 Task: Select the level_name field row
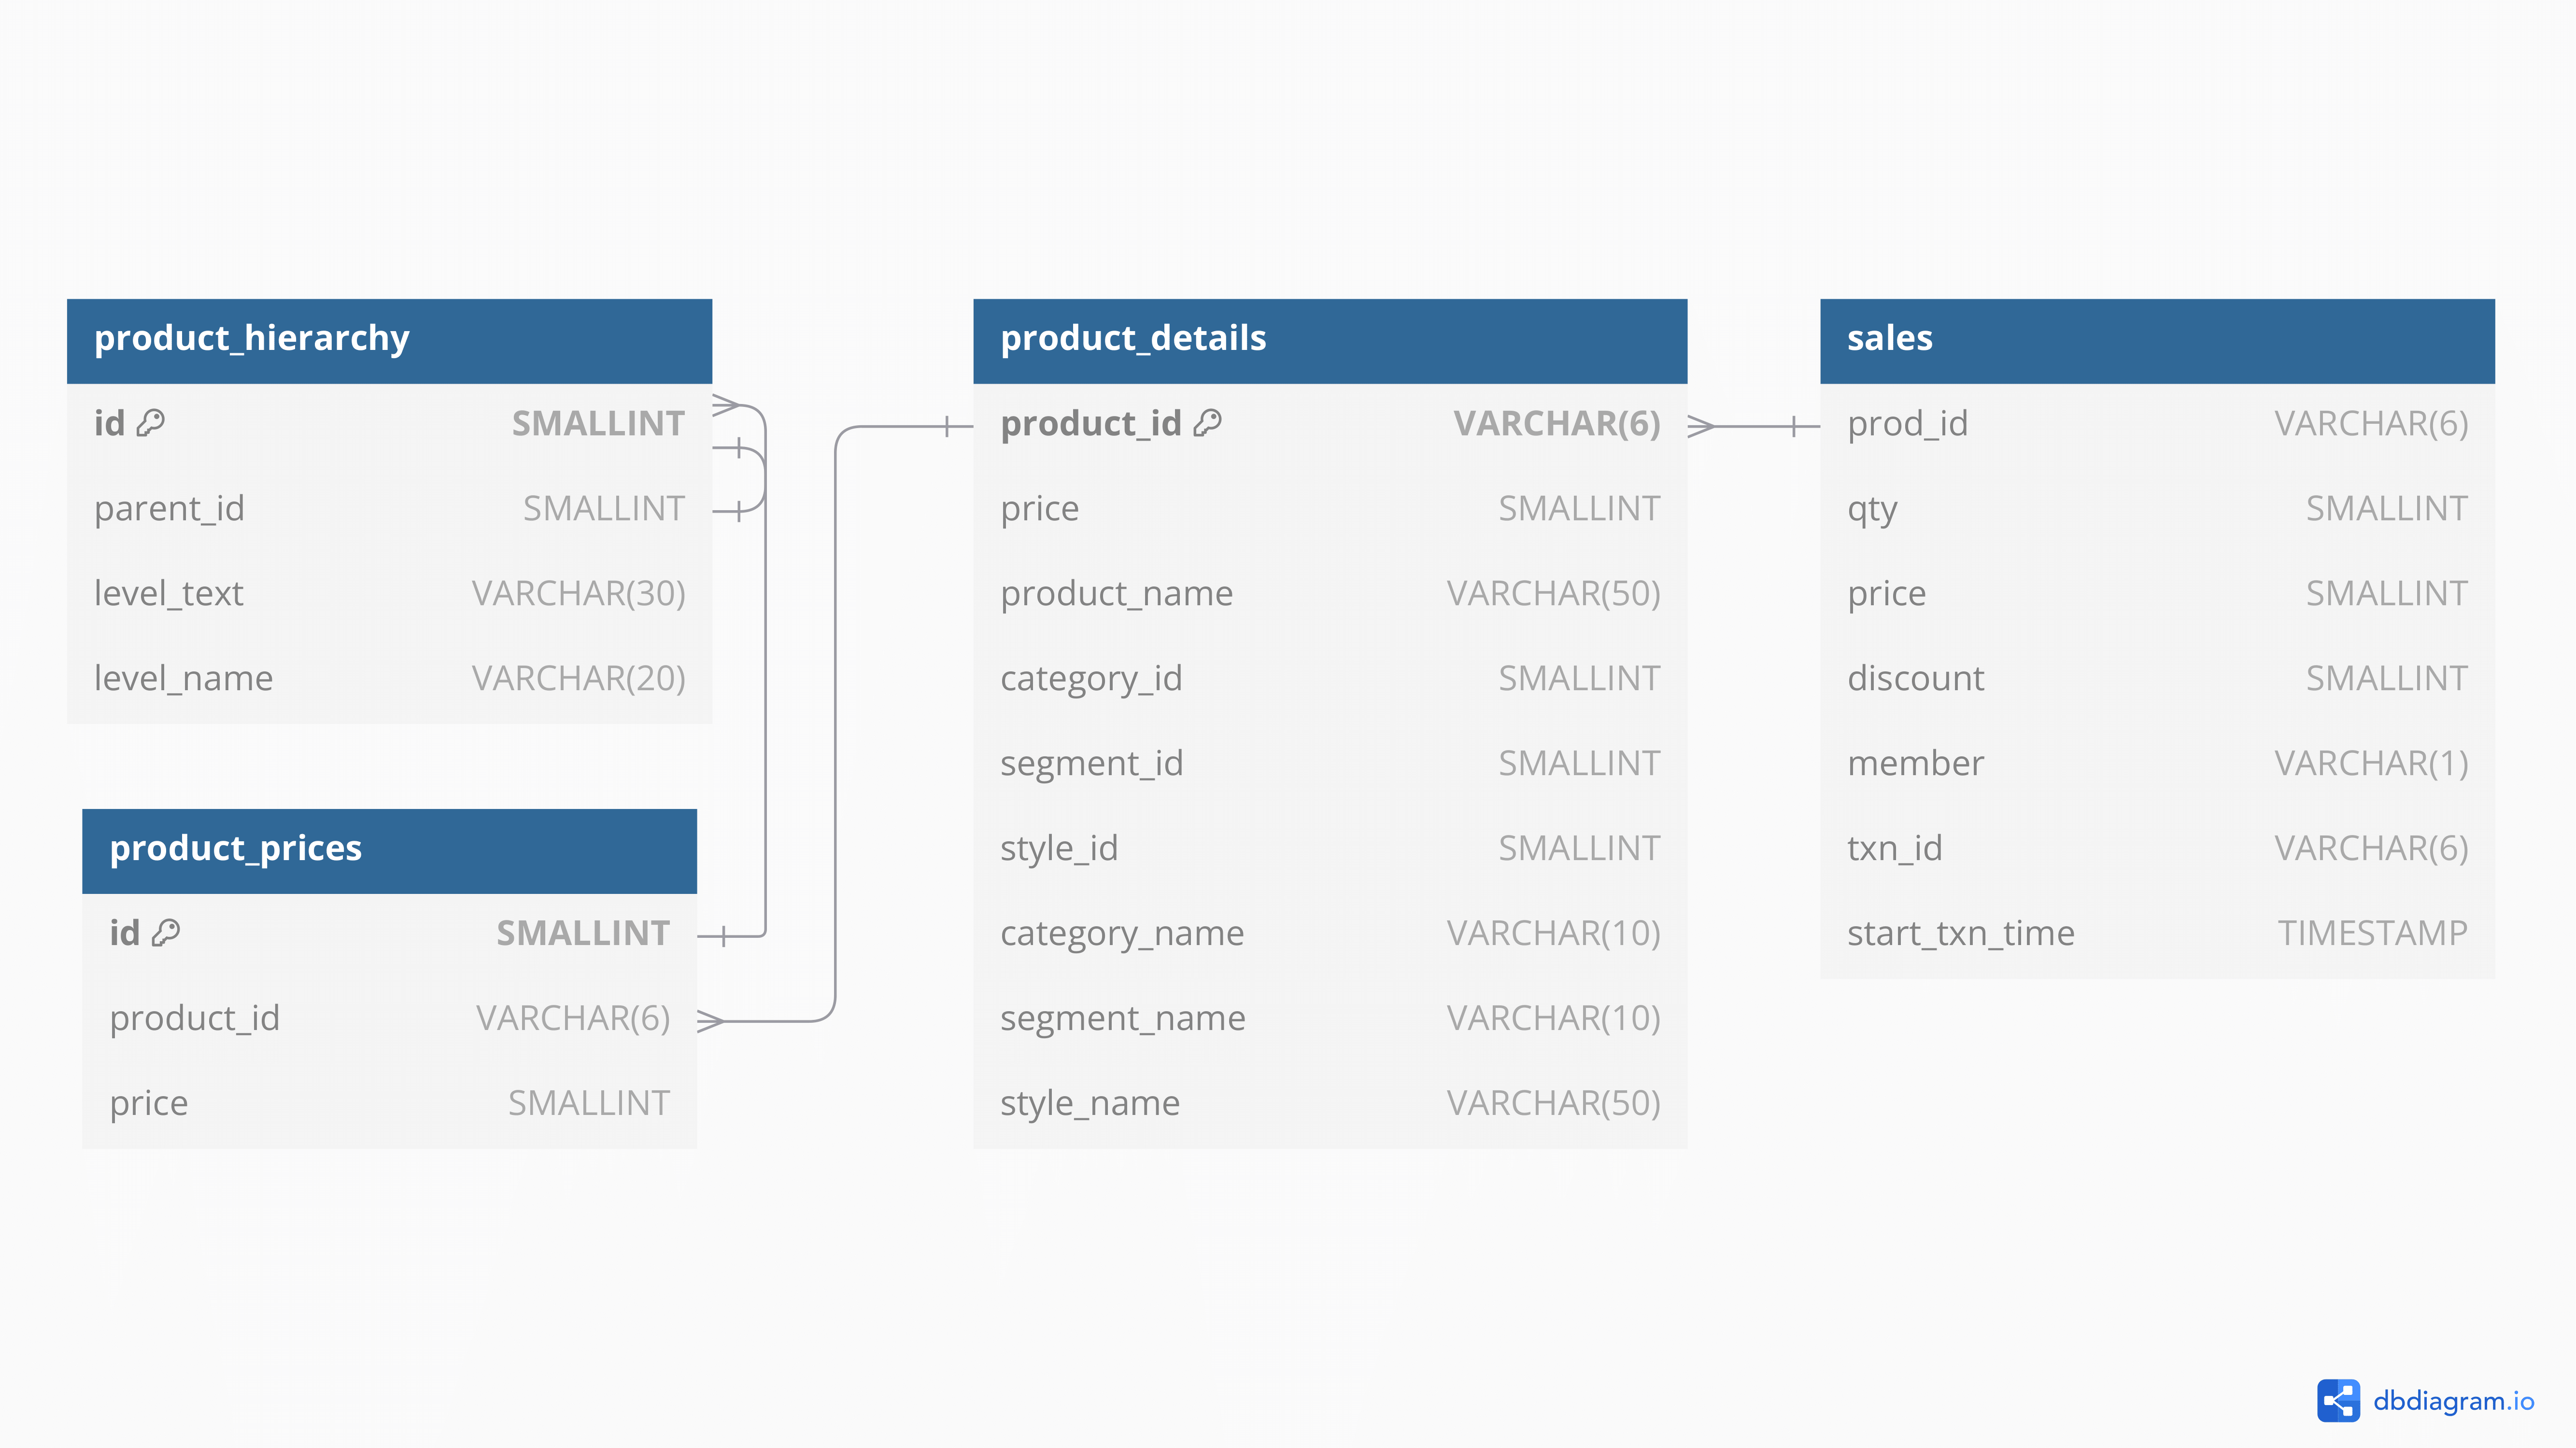(x=389, y=679)
